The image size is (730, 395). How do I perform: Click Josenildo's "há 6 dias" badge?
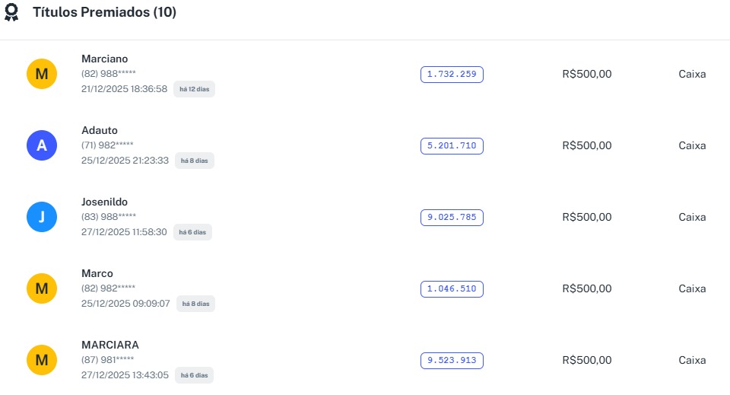click(x=192, y=232)
